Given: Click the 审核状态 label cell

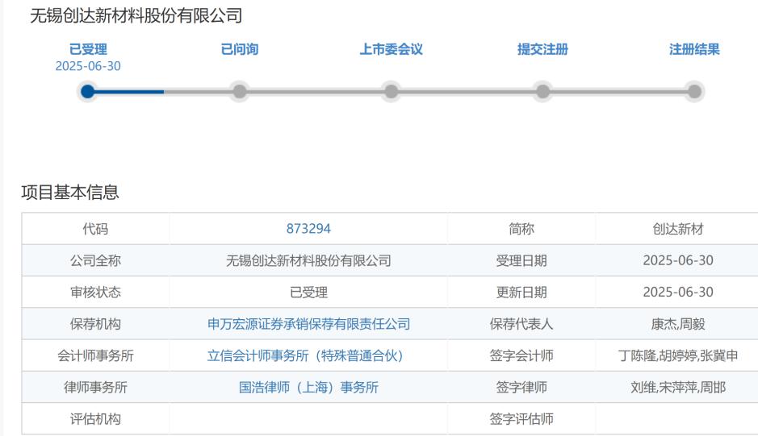Looking at the screenshot, I should (x=95, y=292).
